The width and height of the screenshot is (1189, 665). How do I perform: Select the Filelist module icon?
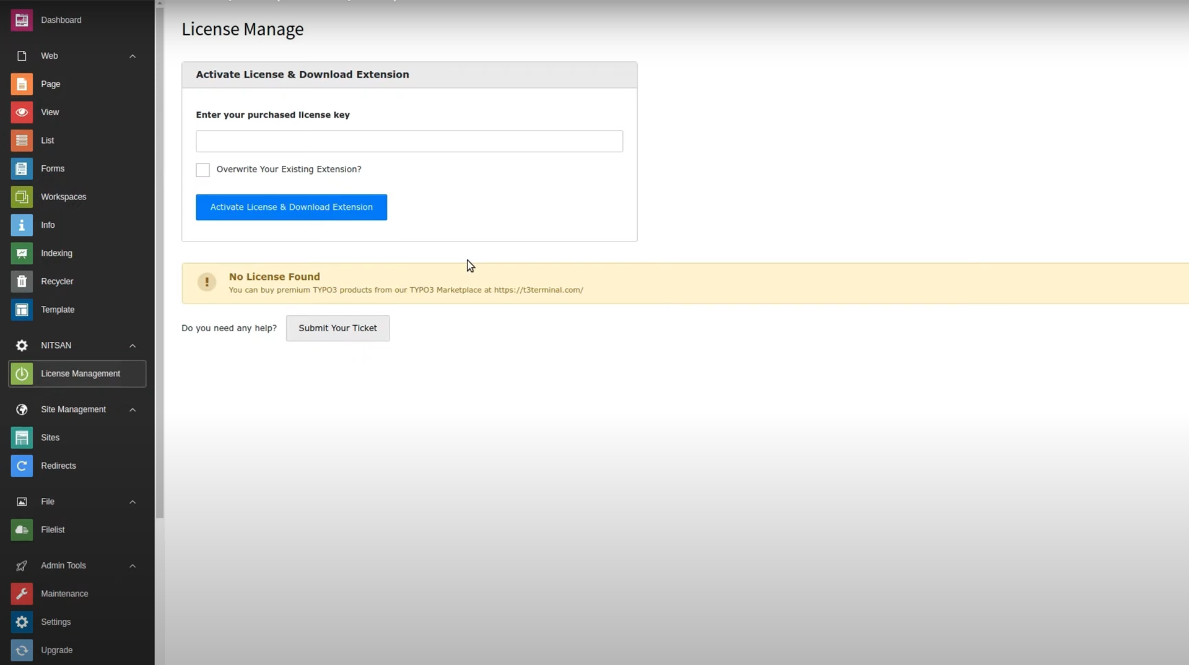(22, 530)
